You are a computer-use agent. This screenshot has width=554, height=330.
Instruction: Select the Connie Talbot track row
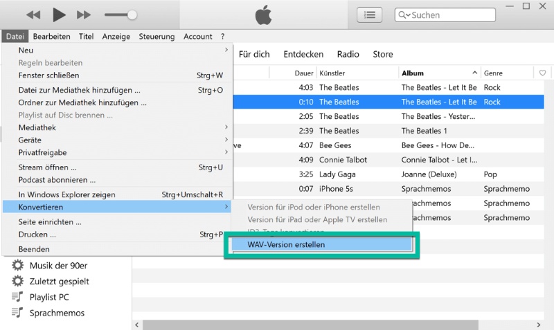point(388,160)
